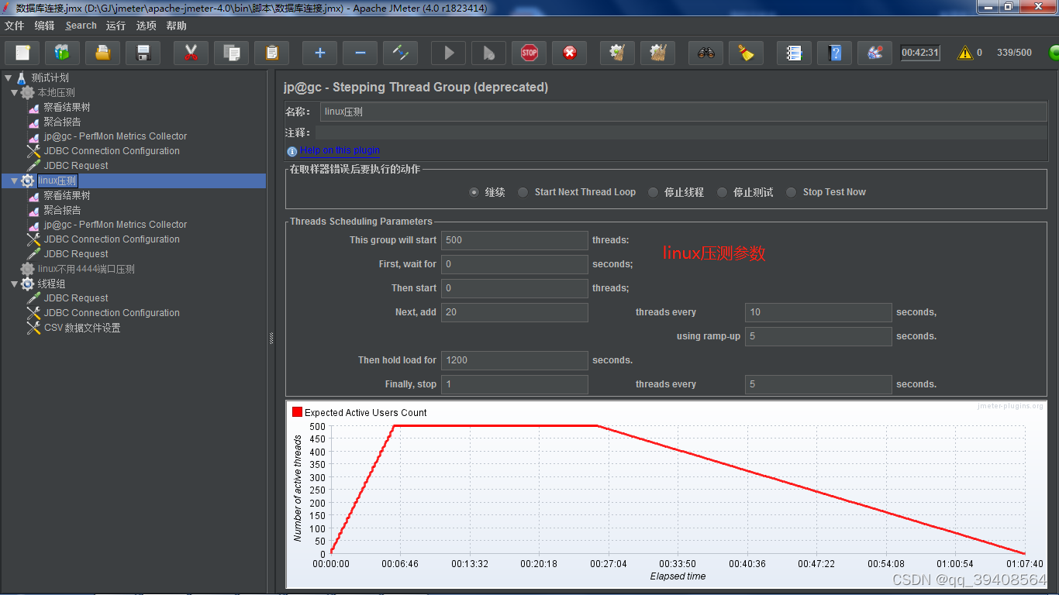Viewport: 1059px width, 595px height.
Task: Click the threads every field showing 10
Action: pos(819,312)
